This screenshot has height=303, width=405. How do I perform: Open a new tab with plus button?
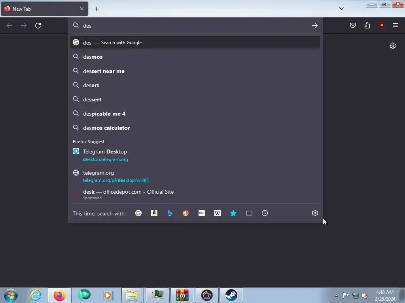pos(97,9)
